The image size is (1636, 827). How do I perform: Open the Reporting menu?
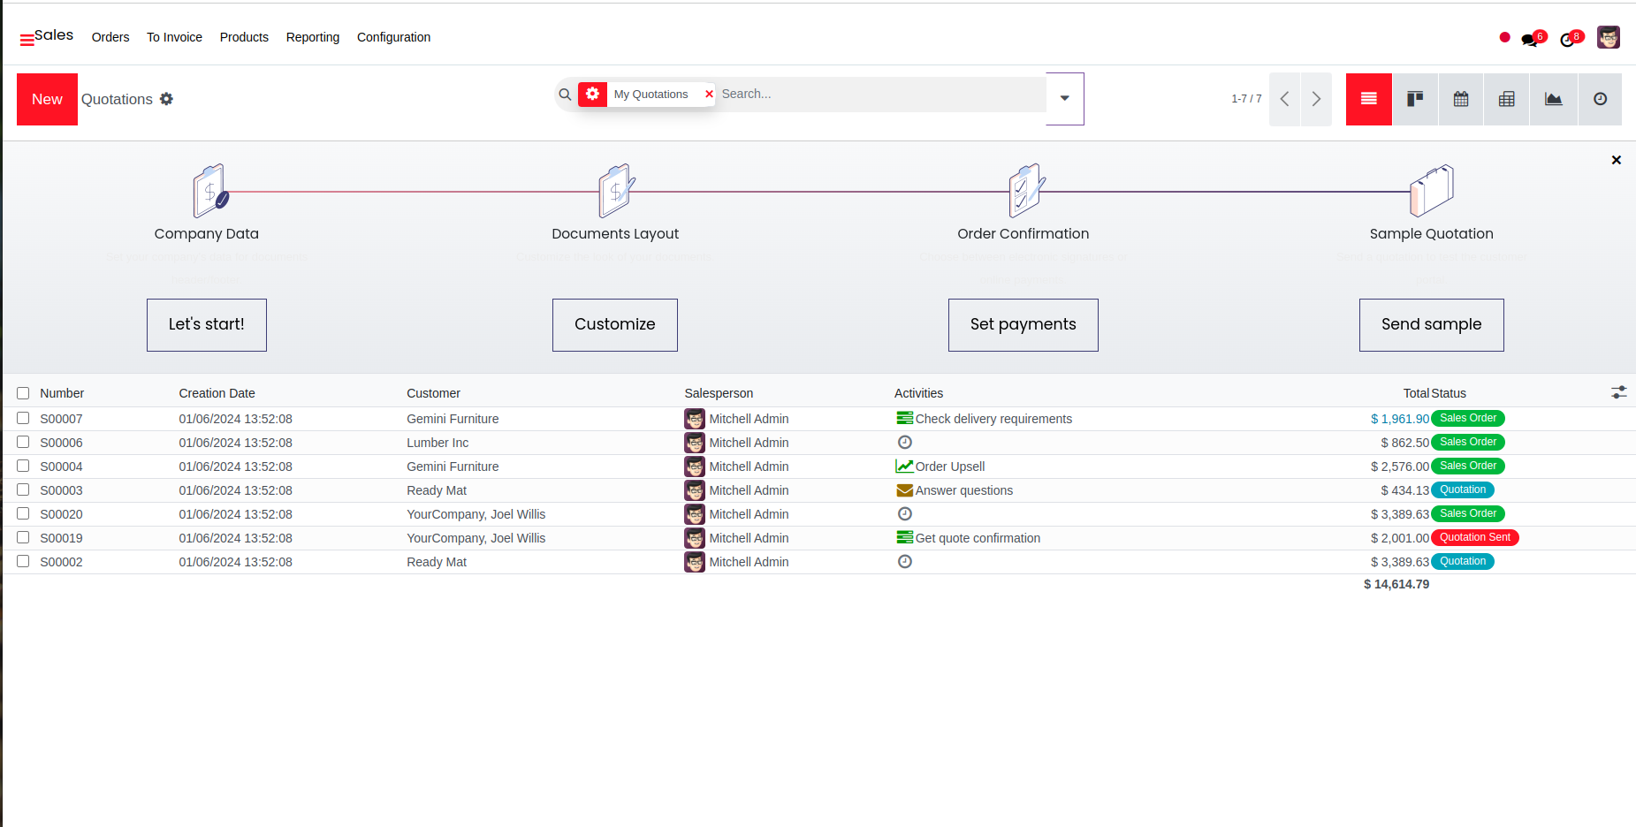pos(313,37)
